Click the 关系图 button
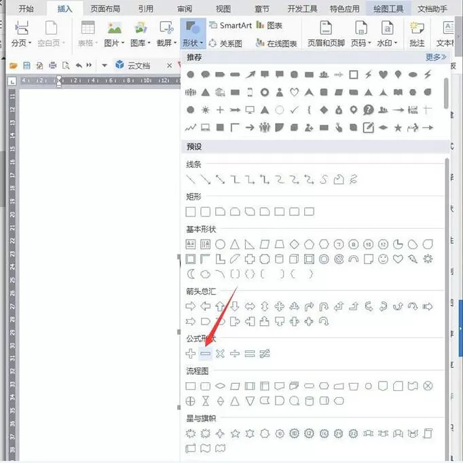Screen dimensions: 463x463 click(225, 43)
